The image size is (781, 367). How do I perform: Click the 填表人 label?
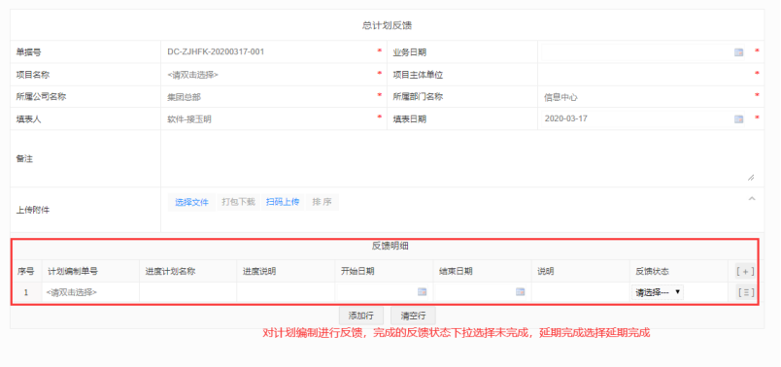point(28,119)
